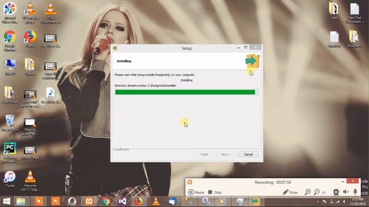Select the web folder on desktop
Viewport: 369px width, 207px height.
(x=334, y=11)
